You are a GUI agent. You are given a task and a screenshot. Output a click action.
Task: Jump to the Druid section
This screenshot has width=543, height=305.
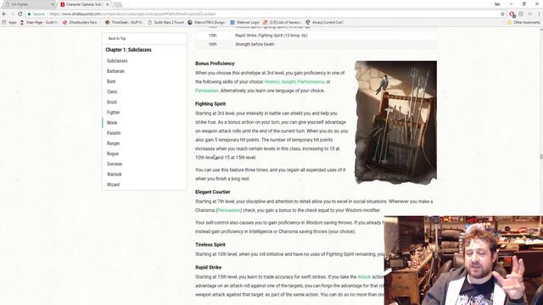[112, 103]
